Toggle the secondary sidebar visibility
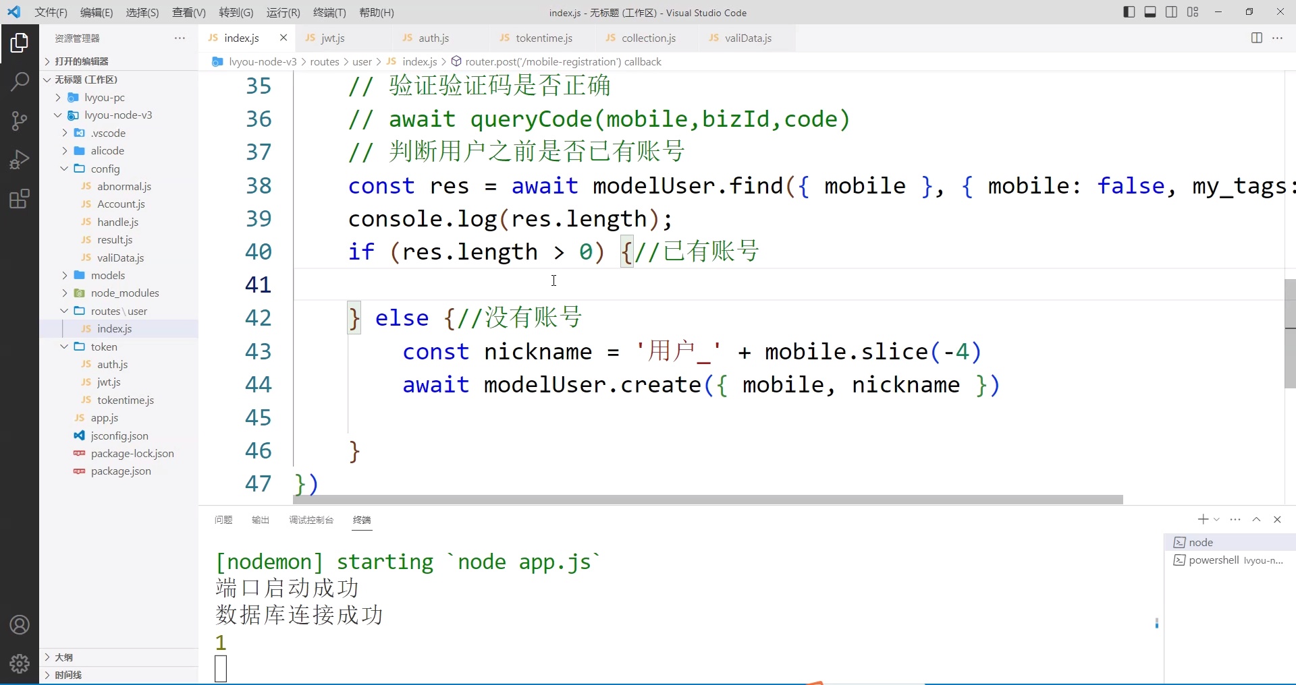The width and height of the screenshot is (1296, 685). point(1172,12)
